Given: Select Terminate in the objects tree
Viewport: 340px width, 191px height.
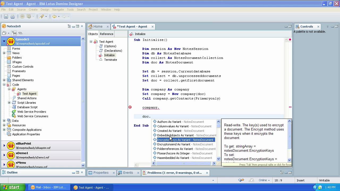Looking at the screenshot, I should (x=110, y=60).
